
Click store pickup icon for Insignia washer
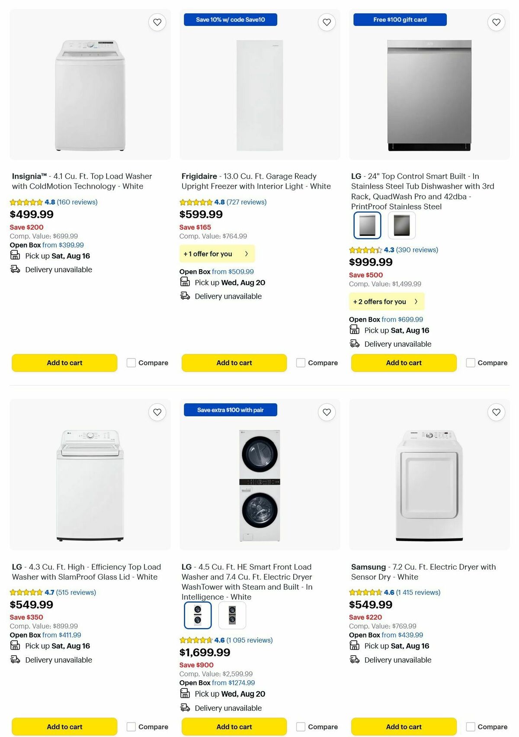click(x=15, y=255)
